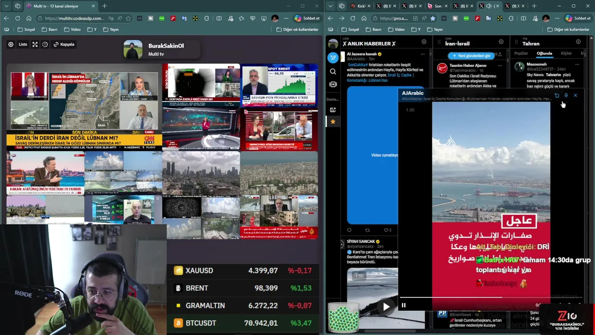The width and height of the screenshot is (595, 335).
Task: Open Tahran column settings gear
Action: (578, 42)
